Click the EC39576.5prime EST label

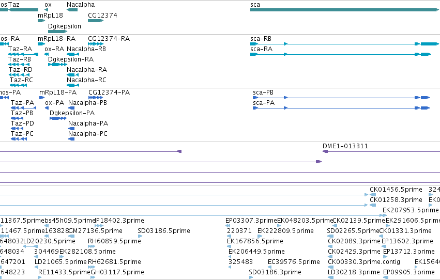point(294,262)
